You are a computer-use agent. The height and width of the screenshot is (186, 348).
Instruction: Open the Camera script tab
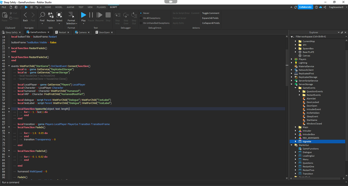coord(82,32)
